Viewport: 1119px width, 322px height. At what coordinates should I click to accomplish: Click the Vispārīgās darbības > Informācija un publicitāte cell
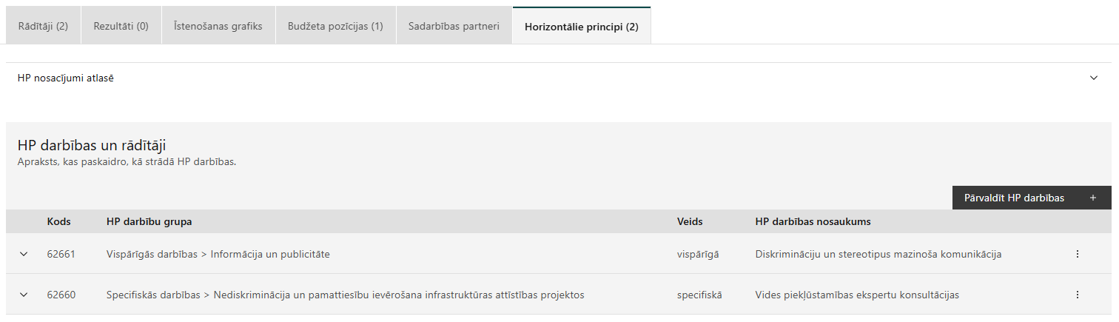218,254
